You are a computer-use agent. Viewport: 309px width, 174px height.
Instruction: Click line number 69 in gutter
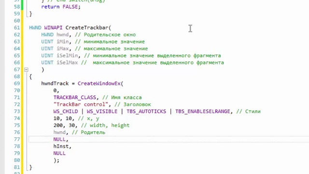point(17,84)
